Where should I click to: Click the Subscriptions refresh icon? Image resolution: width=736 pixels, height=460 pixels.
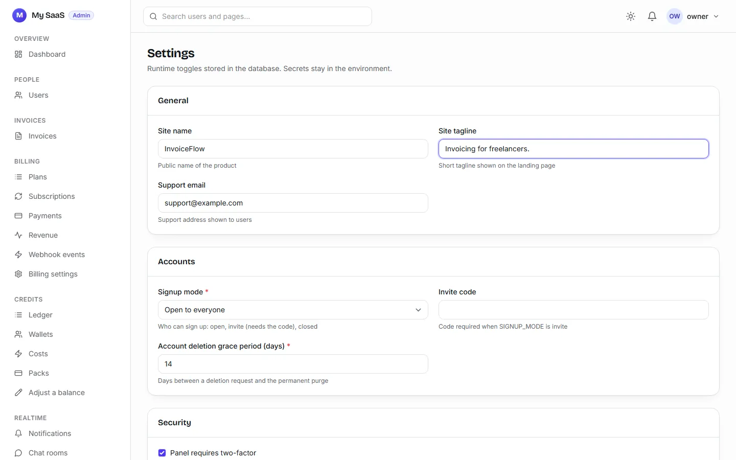click(x=18, y=196)
